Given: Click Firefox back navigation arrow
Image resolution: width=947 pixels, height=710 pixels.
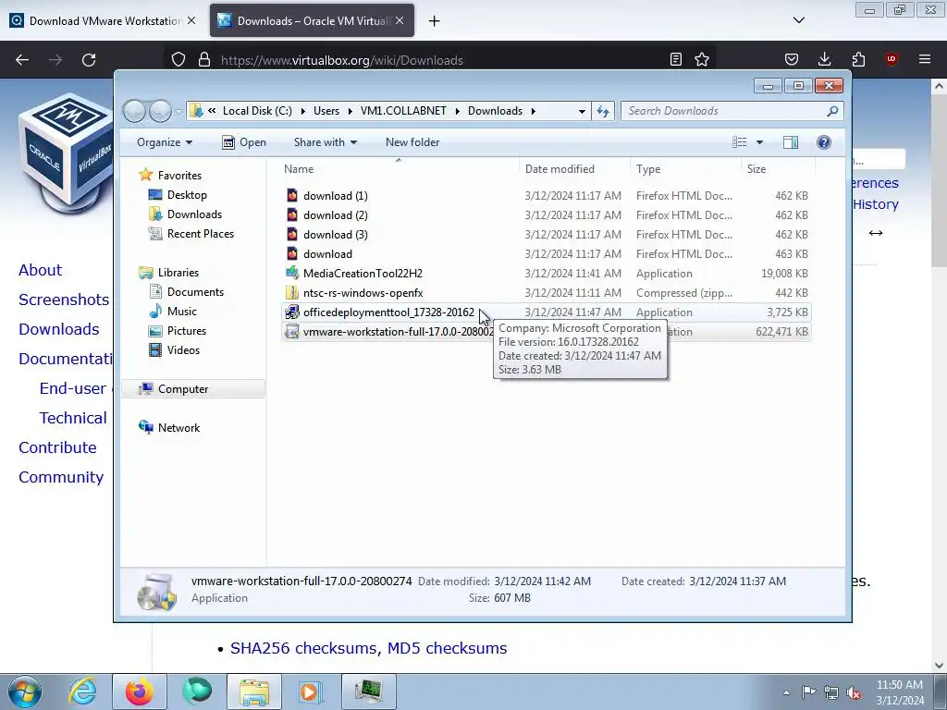Looking at the screenshot, I should point(22,60).
